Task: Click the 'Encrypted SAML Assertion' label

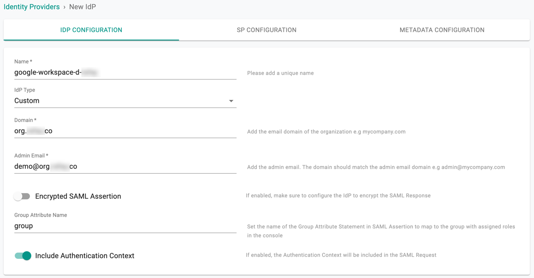Action: [x=78, y=196]
